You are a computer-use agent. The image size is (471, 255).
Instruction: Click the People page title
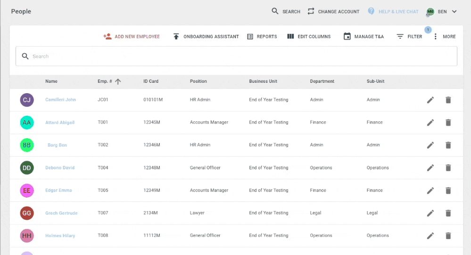coord(21,11)
